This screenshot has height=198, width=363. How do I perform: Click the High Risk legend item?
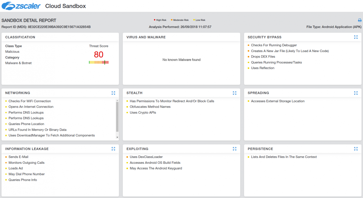[160, 20]
